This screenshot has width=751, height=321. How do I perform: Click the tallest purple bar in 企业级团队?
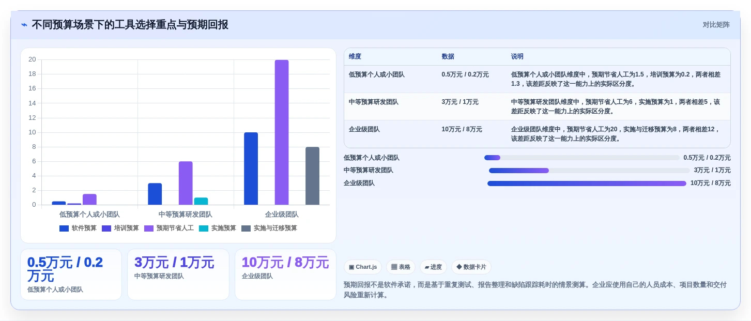(x=282, y=132)
